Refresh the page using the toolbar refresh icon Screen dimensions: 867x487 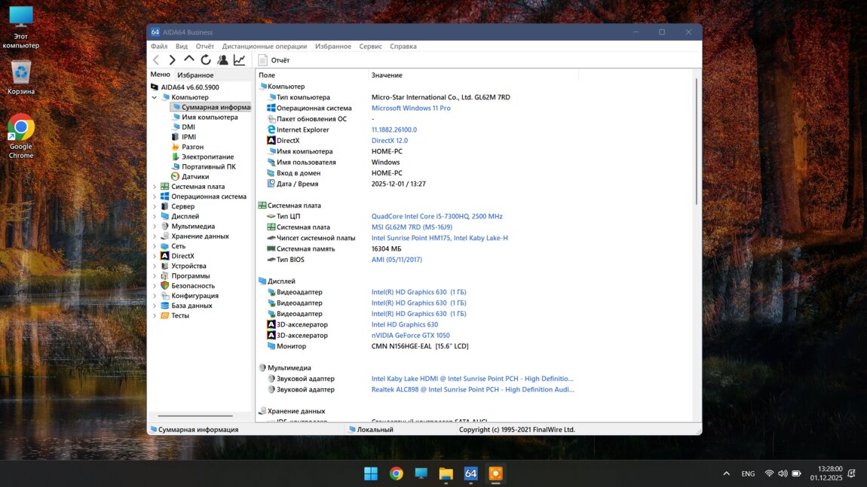[206, 60]
